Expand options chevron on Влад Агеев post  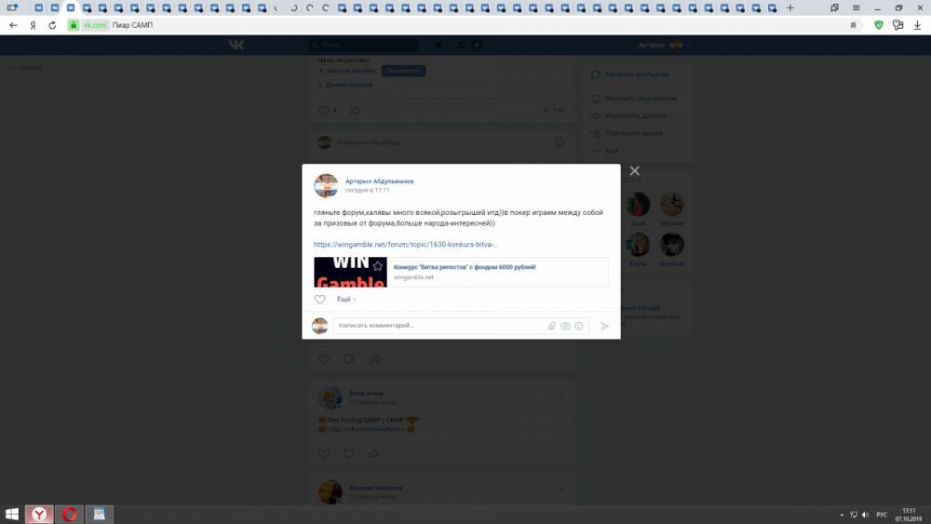point(560,394)
